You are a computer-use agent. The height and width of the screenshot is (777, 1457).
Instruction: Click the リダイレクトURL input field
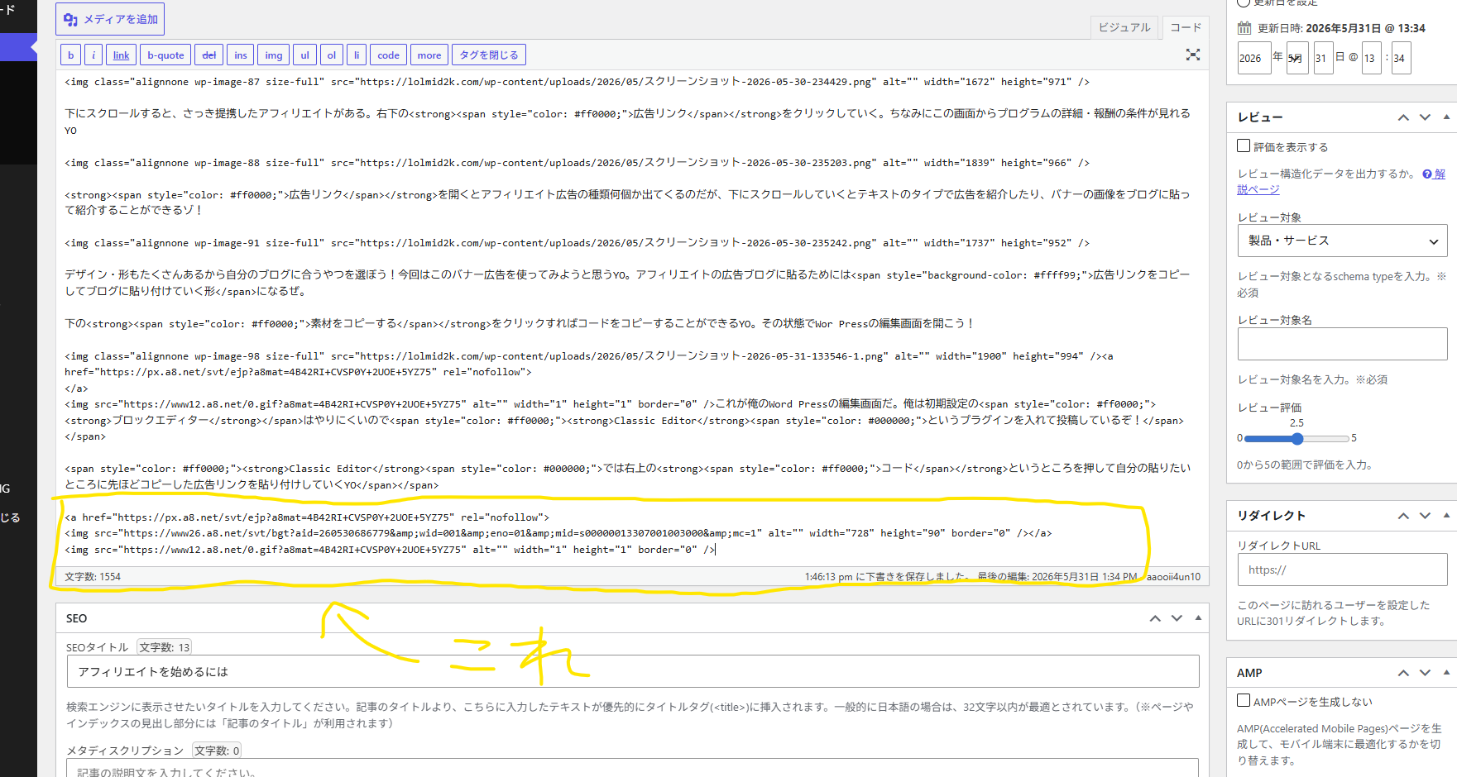click(1342, 570)
